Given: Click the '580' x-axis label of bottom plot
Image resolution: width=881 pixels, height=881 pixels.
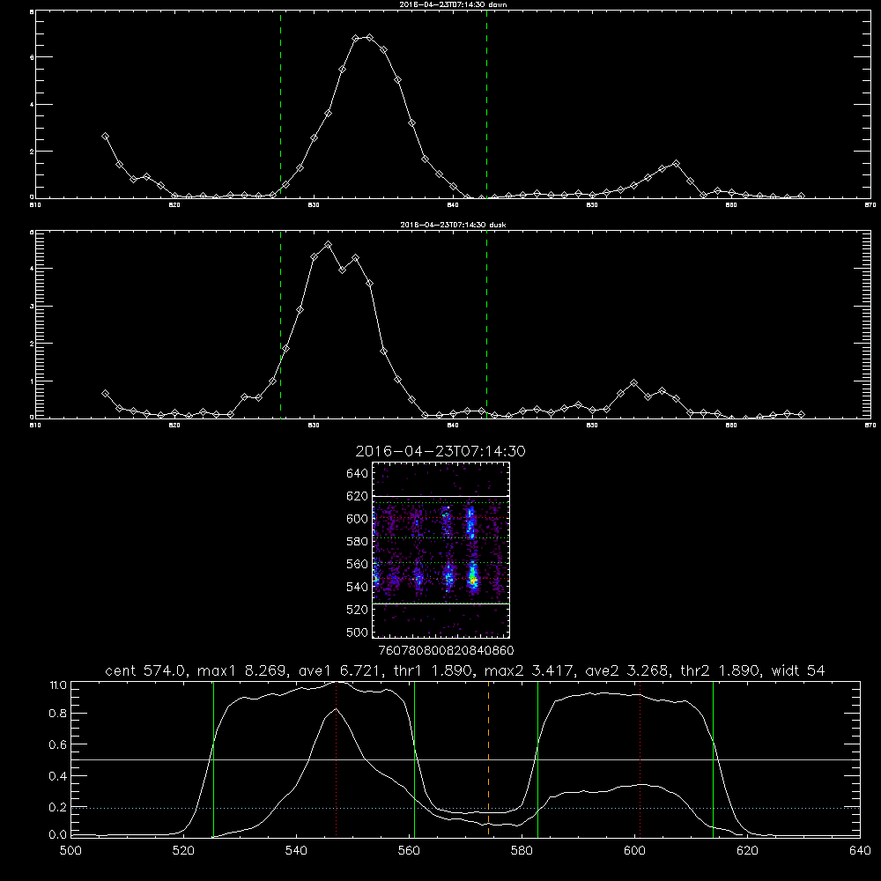Looking at the screenshot, I should (522, 851).
